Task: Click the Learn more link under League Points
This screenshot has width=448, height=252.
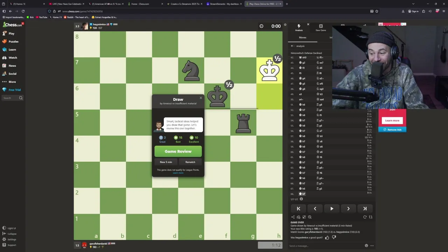Action: (178, 173)
